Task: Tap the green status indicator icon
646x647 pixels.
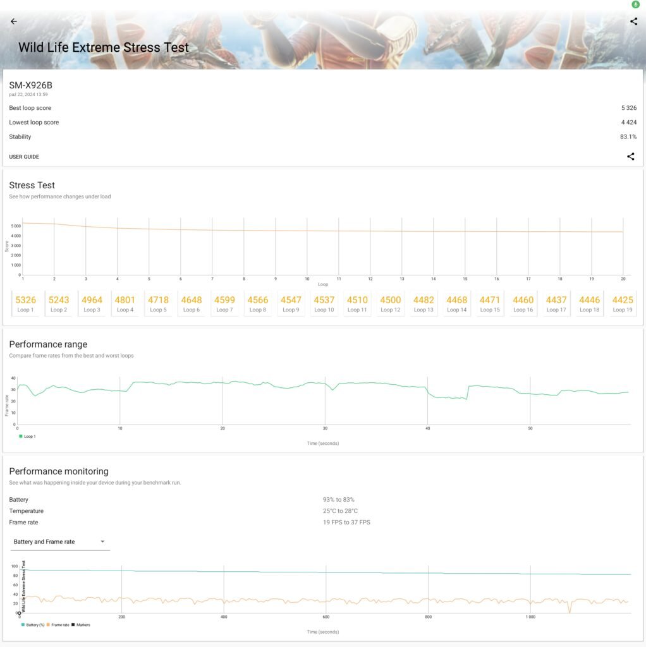Action: (635, 4)
